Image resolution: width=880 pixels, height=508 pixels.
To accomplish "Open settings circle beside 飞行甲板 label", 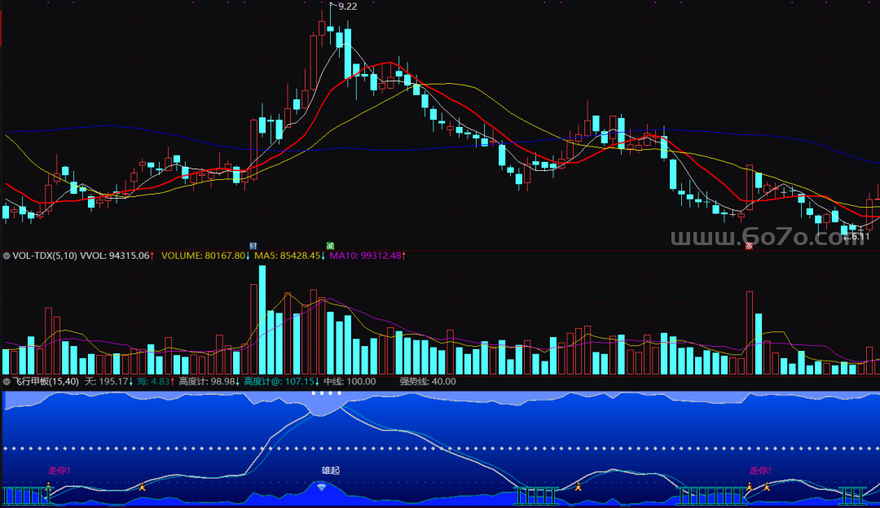I will click(x=7, y=381).
